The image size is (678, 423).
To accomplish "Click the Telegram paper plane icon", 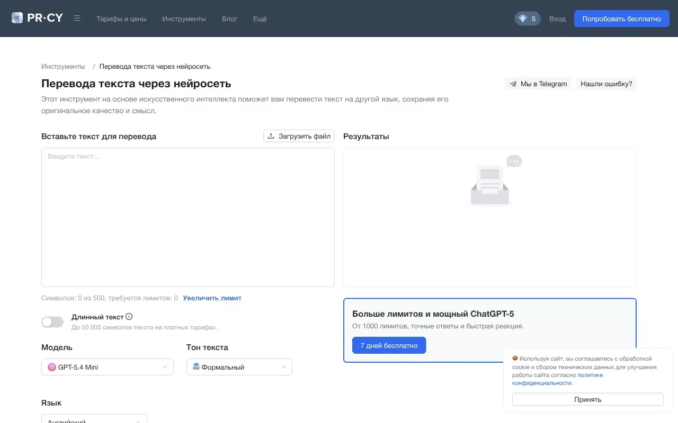I will (x=513, y=84).
